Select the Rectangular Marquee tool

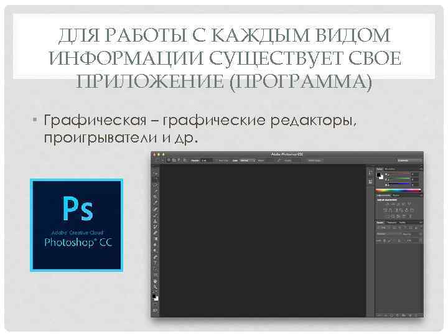pos(156,179)
